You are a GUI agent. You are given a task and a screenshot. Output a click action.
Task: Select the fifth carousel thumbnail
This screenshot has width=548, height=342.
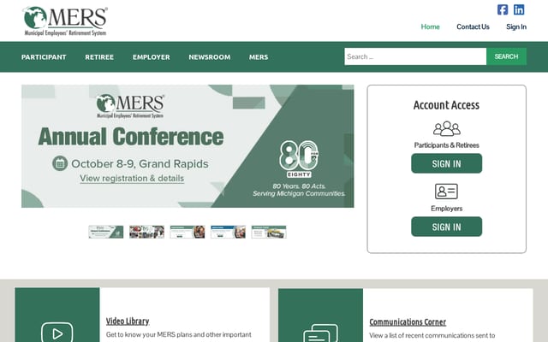pos(269,232)
